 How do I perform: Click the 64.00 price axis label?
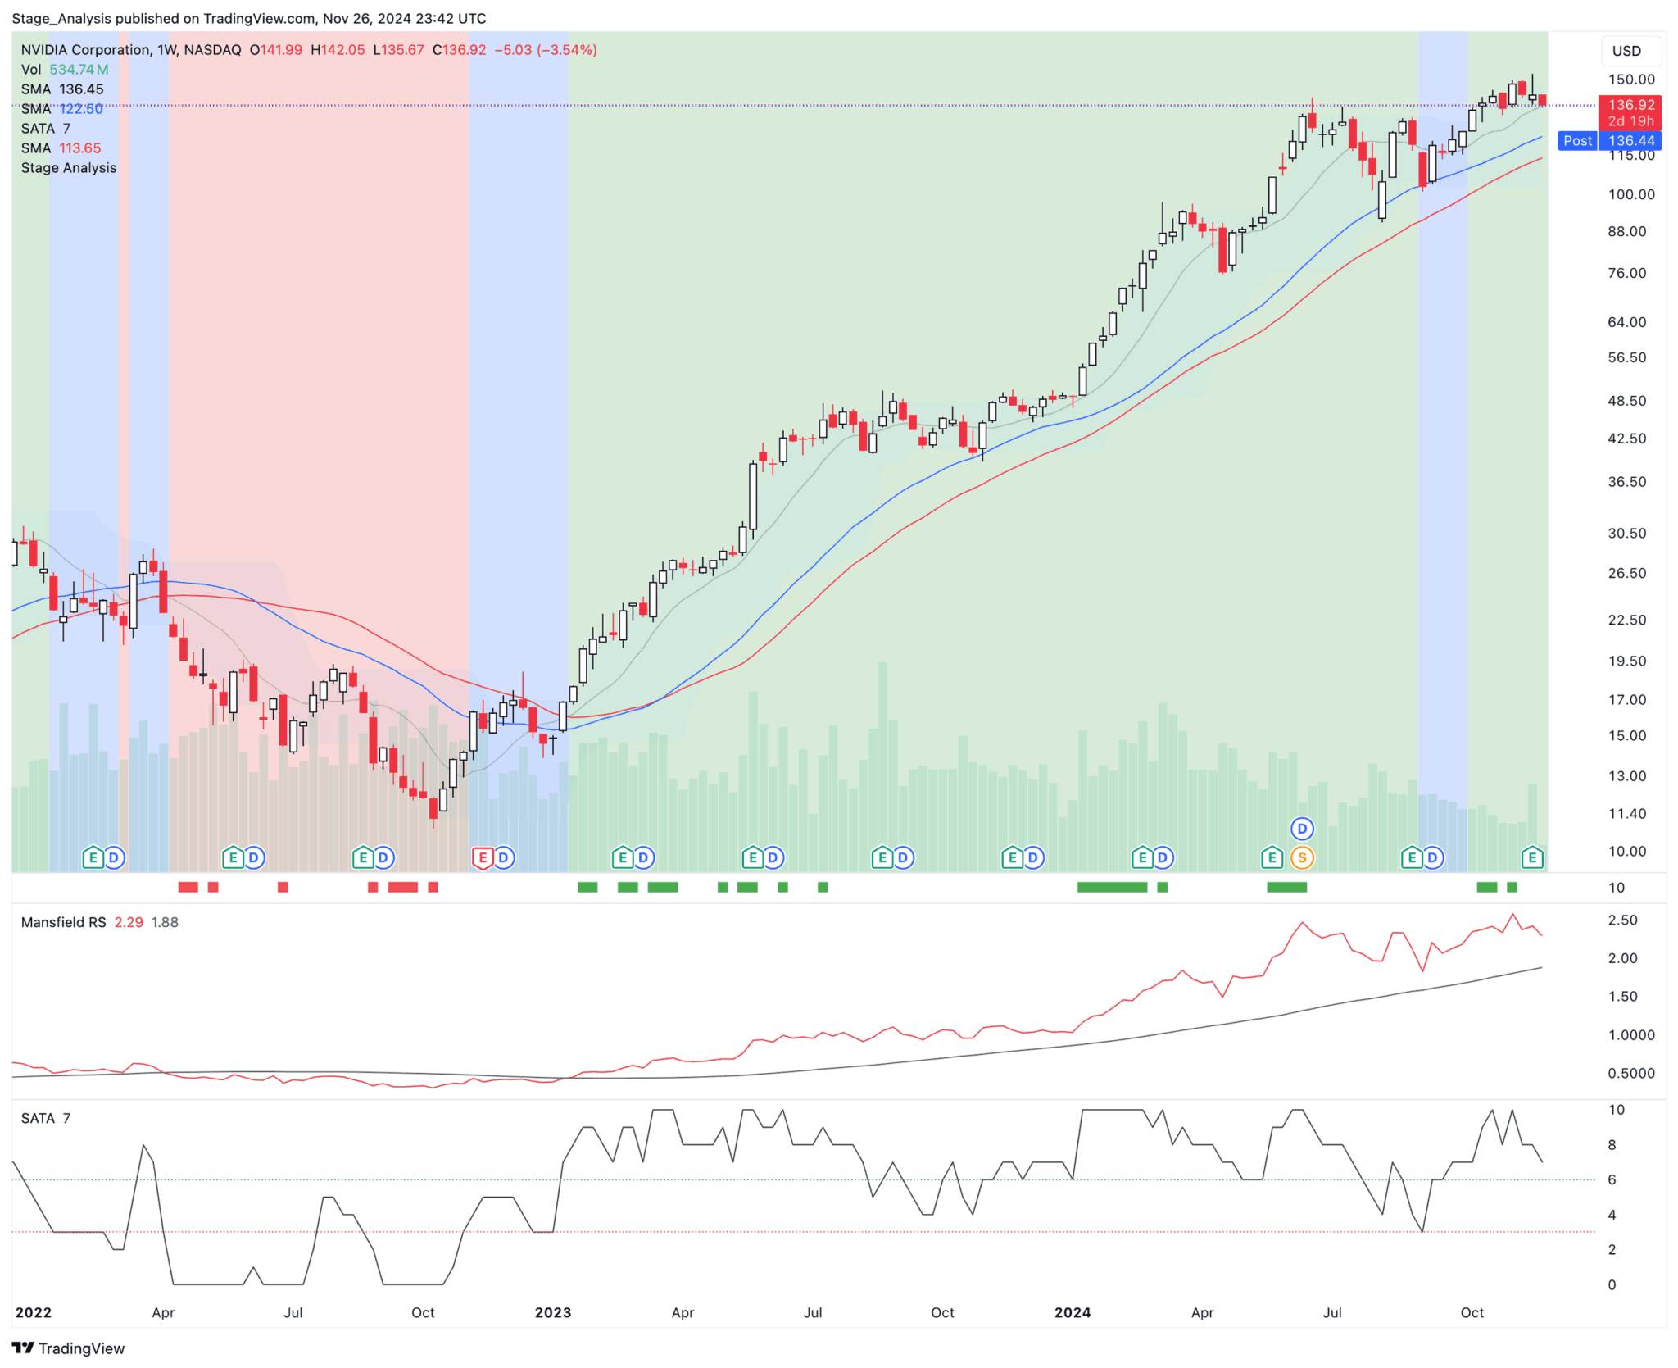1627,322
